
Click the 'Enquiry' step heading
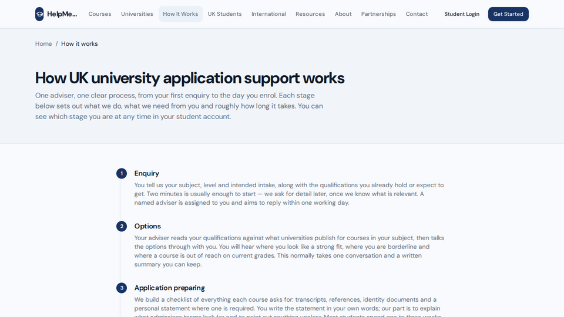point(147,173)
